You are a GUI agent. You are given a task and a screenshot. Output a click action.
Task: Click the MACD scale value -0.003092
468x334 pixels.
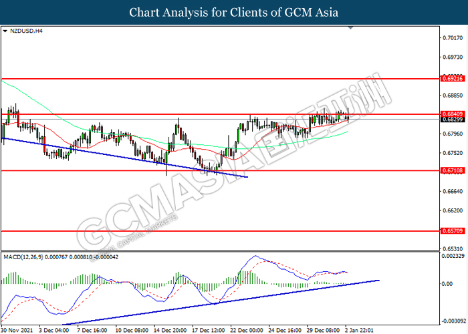453,321
